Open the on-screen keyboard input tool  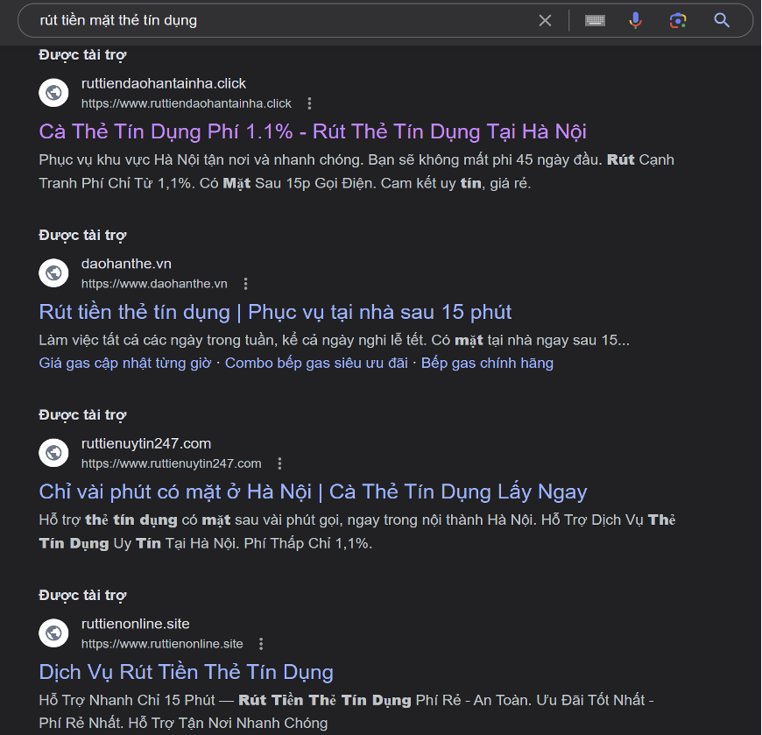click(x=596, y=20)
